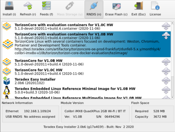Viewport: 175px width, 132px height.
Task: Click the TorizonCore Linux description text
Action: pyautogui.click(x=87, y=44)
